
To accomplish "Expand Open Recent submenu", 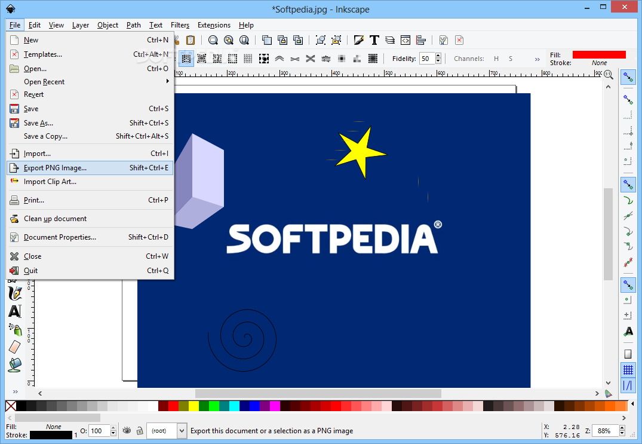I will point(89,81).
